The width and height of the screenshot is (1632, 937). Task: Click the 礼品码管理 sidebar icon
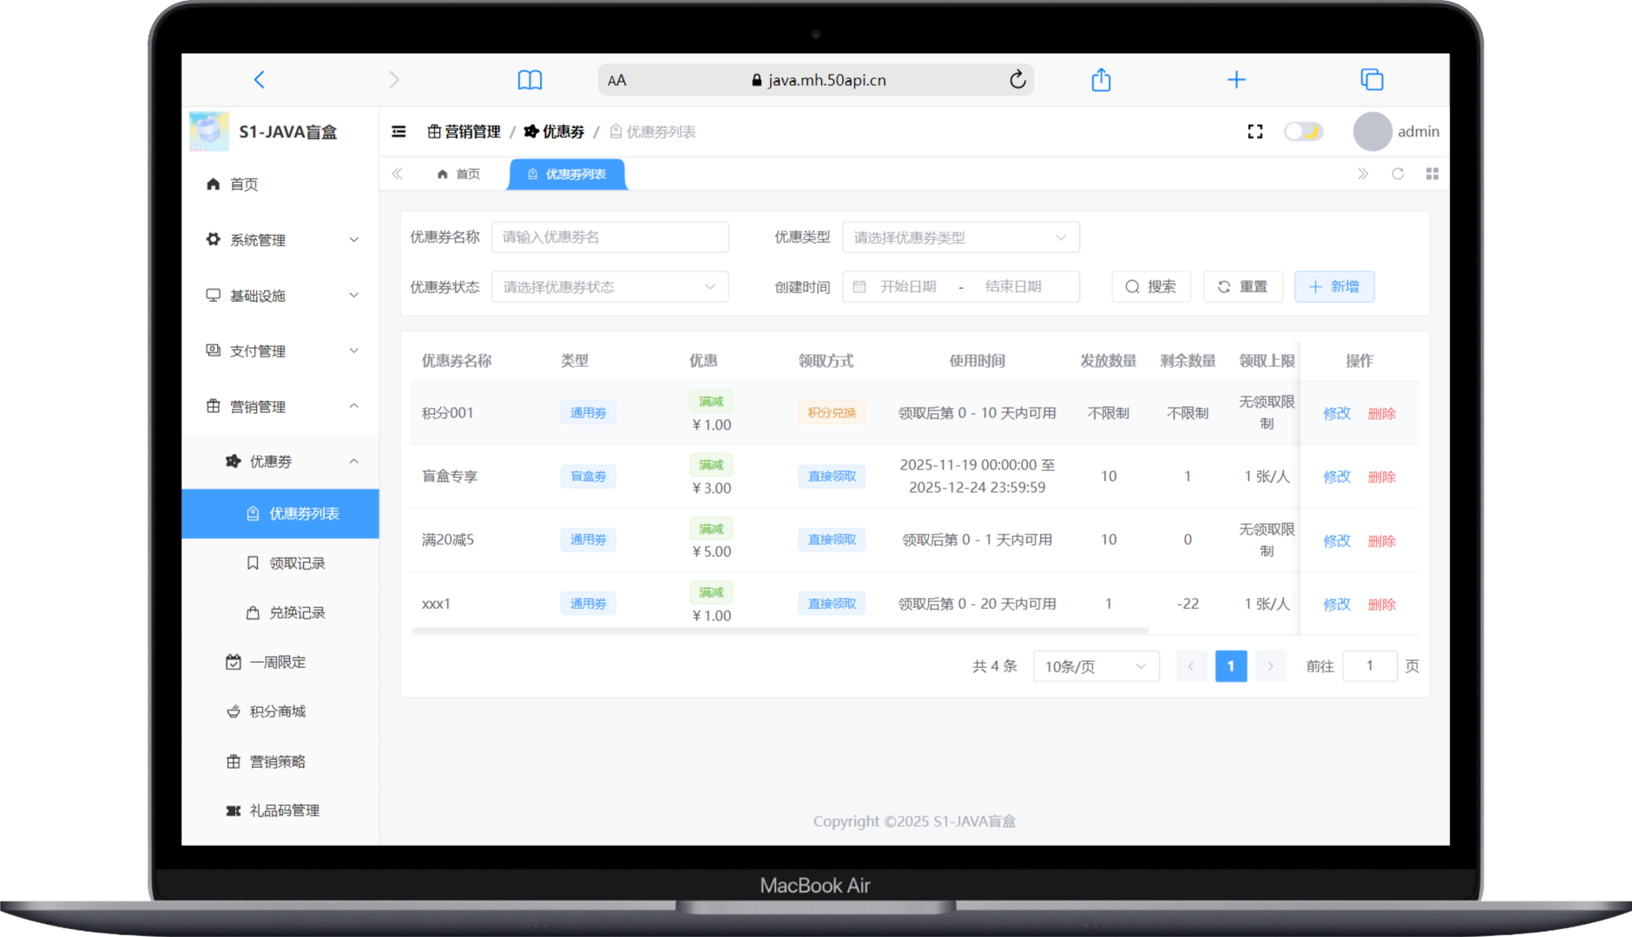[233, 810]
